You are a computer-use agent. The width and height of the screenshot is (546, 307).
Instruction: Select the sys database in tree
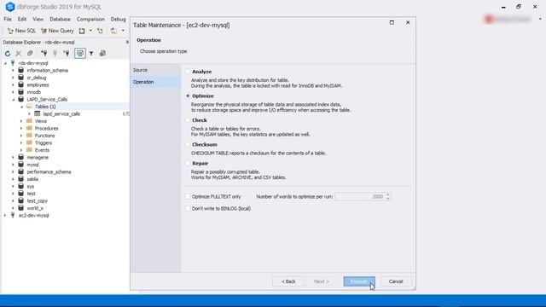coord(31,186)
